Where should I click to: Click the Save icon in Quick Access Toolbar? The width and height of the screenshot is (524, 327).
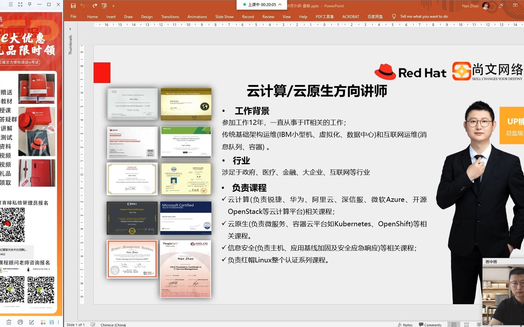pyautogui.click(x=73, y=6)
